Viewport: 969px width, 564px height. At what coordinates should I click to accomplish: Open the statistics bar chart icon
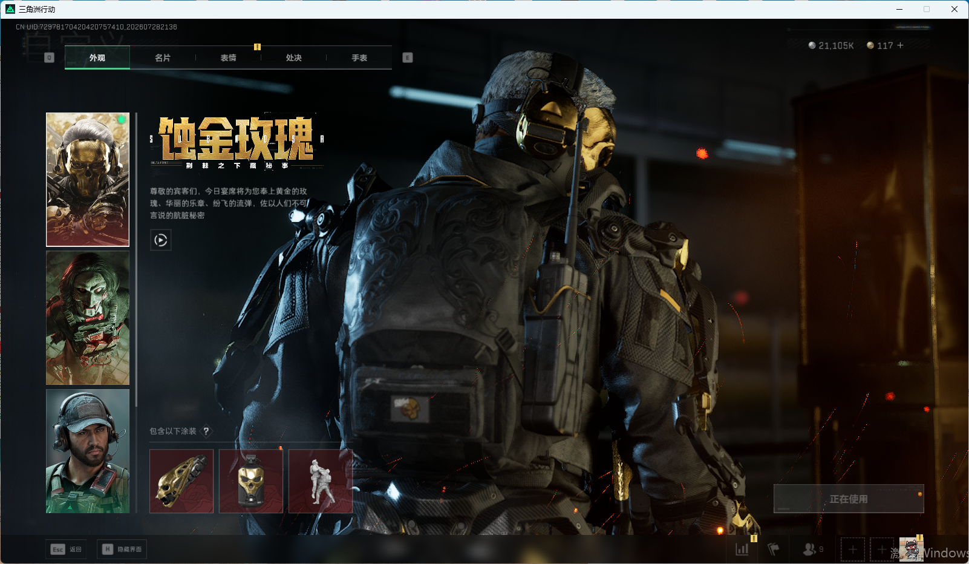click(742, 549)
